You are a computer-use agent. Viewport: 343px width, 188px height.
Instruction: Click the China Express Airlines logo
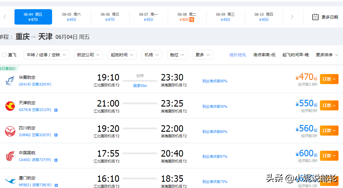(10, 81)
